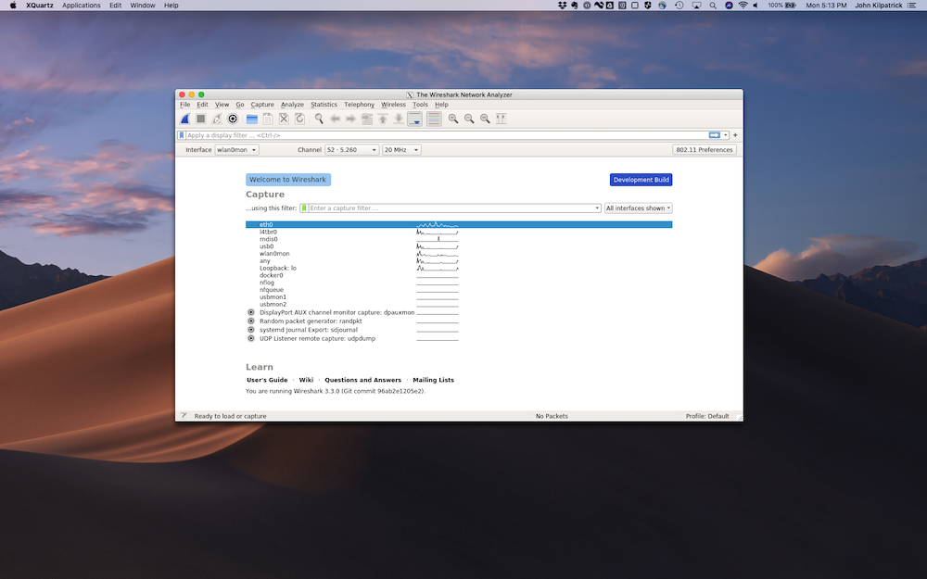Click the close capture file icon
Screen dimensions: 927x579
[x=284, y=119]
